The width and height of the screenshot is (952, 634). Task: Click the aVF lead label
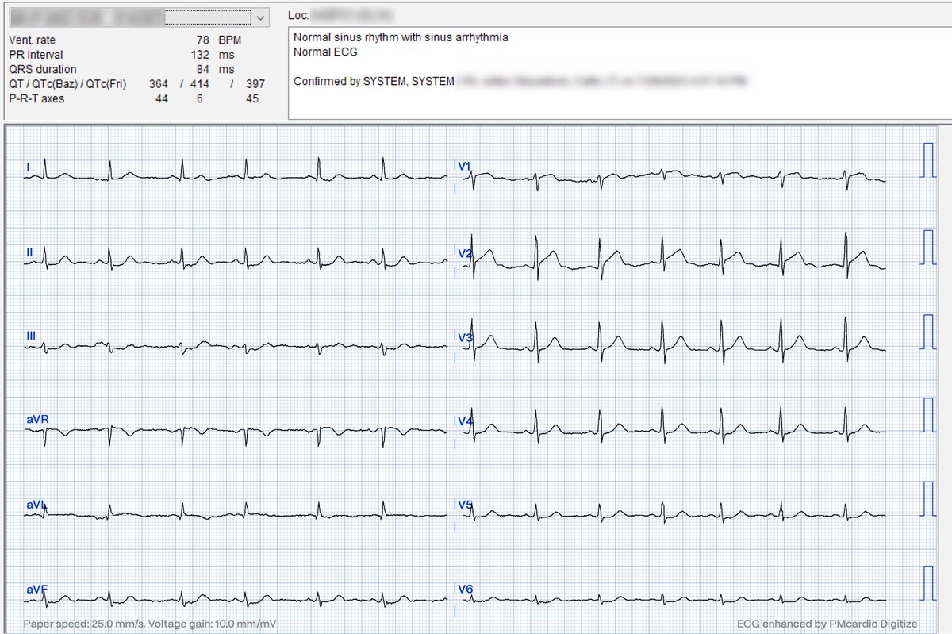(x=36, y=590)
